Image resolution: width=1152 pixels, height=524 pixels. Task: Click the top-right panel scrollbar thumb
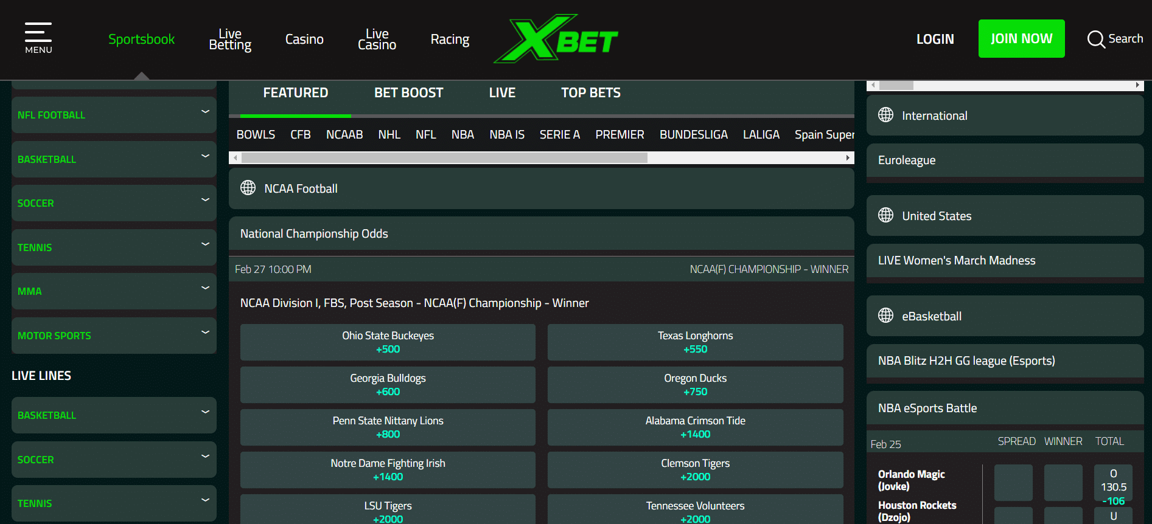coord(896,85)
